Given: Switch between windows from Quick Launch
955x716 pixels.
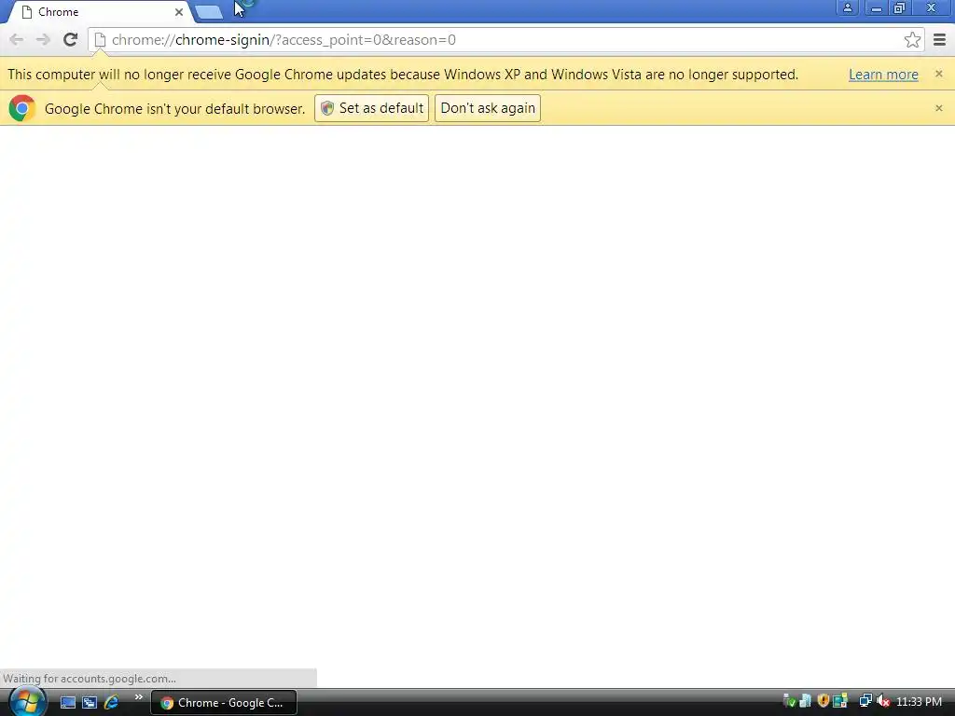Looking at the screenshot, I should tap(90, 703).
